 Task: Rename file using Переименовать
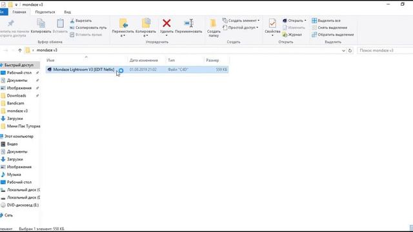click(x=188, y=26)
